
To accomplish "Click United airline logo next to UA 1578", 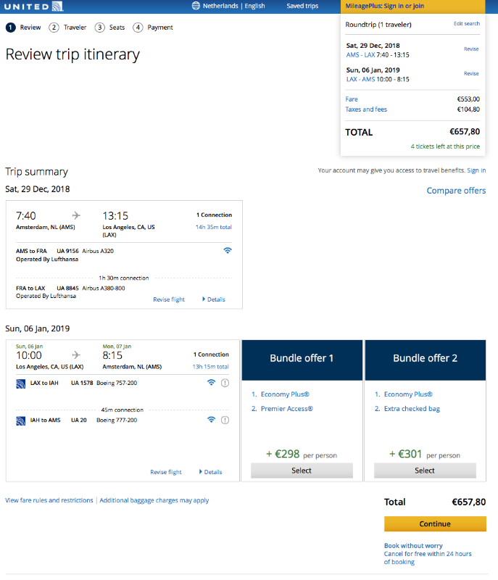I will point(20,383).
